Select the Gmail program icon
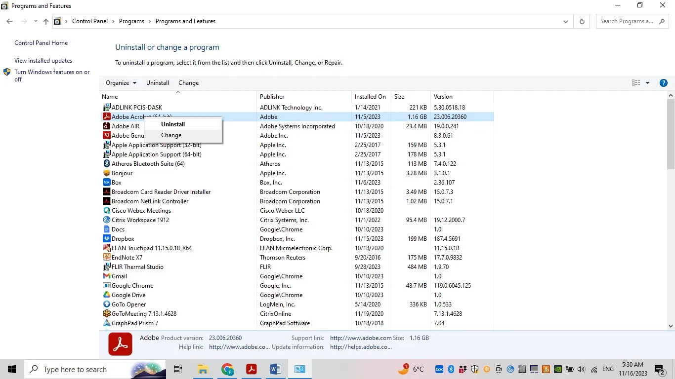 106,276
